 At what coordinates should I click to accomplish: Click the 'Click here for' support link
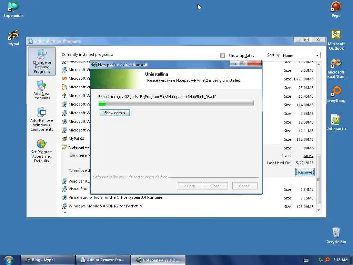click(x=80, y=155)
